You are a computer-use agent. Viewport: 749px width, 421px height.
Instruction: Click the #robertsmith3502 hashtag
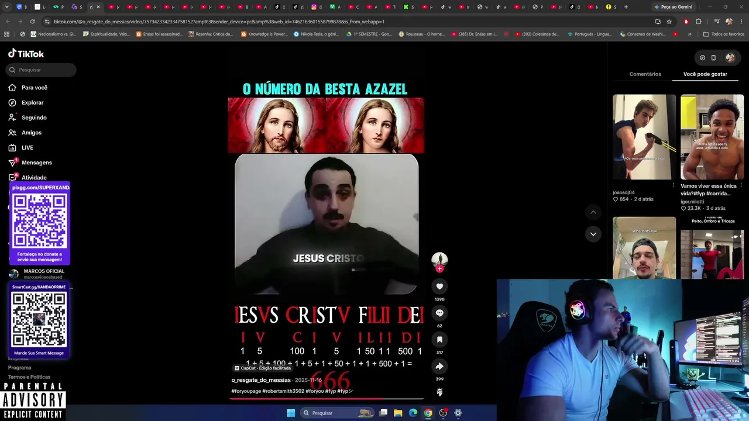coord(283,391)
